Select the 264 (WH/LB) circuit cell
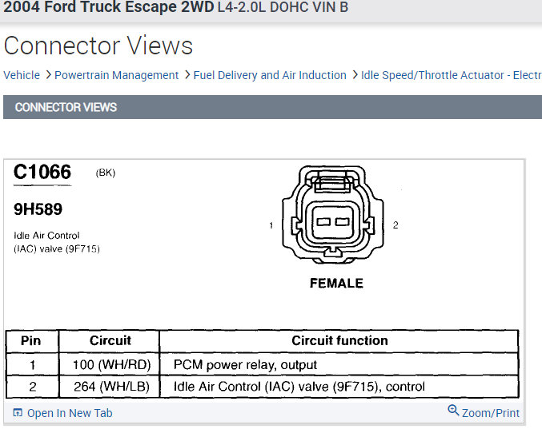This screenshot has height=437, width=542. (110, 387)
